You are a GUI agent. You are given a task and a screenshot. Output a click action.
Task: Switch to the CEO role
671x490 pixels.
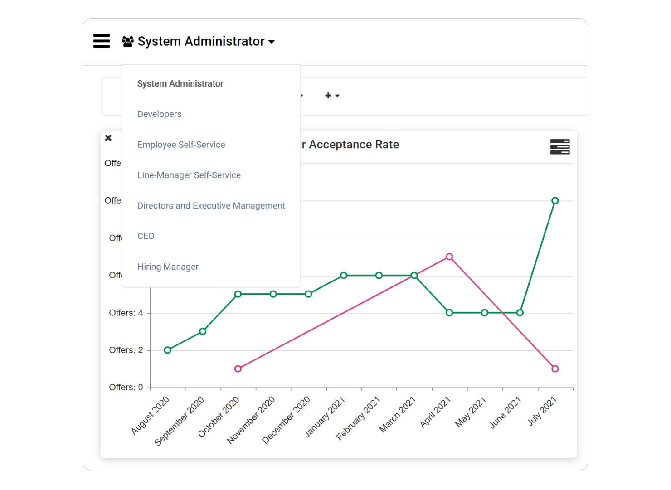pyautogui.click(x=146, y=236)
